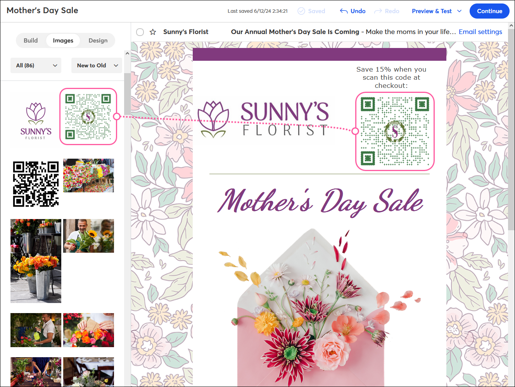Pick the colorful flower market thumbnail

(88, 175)
